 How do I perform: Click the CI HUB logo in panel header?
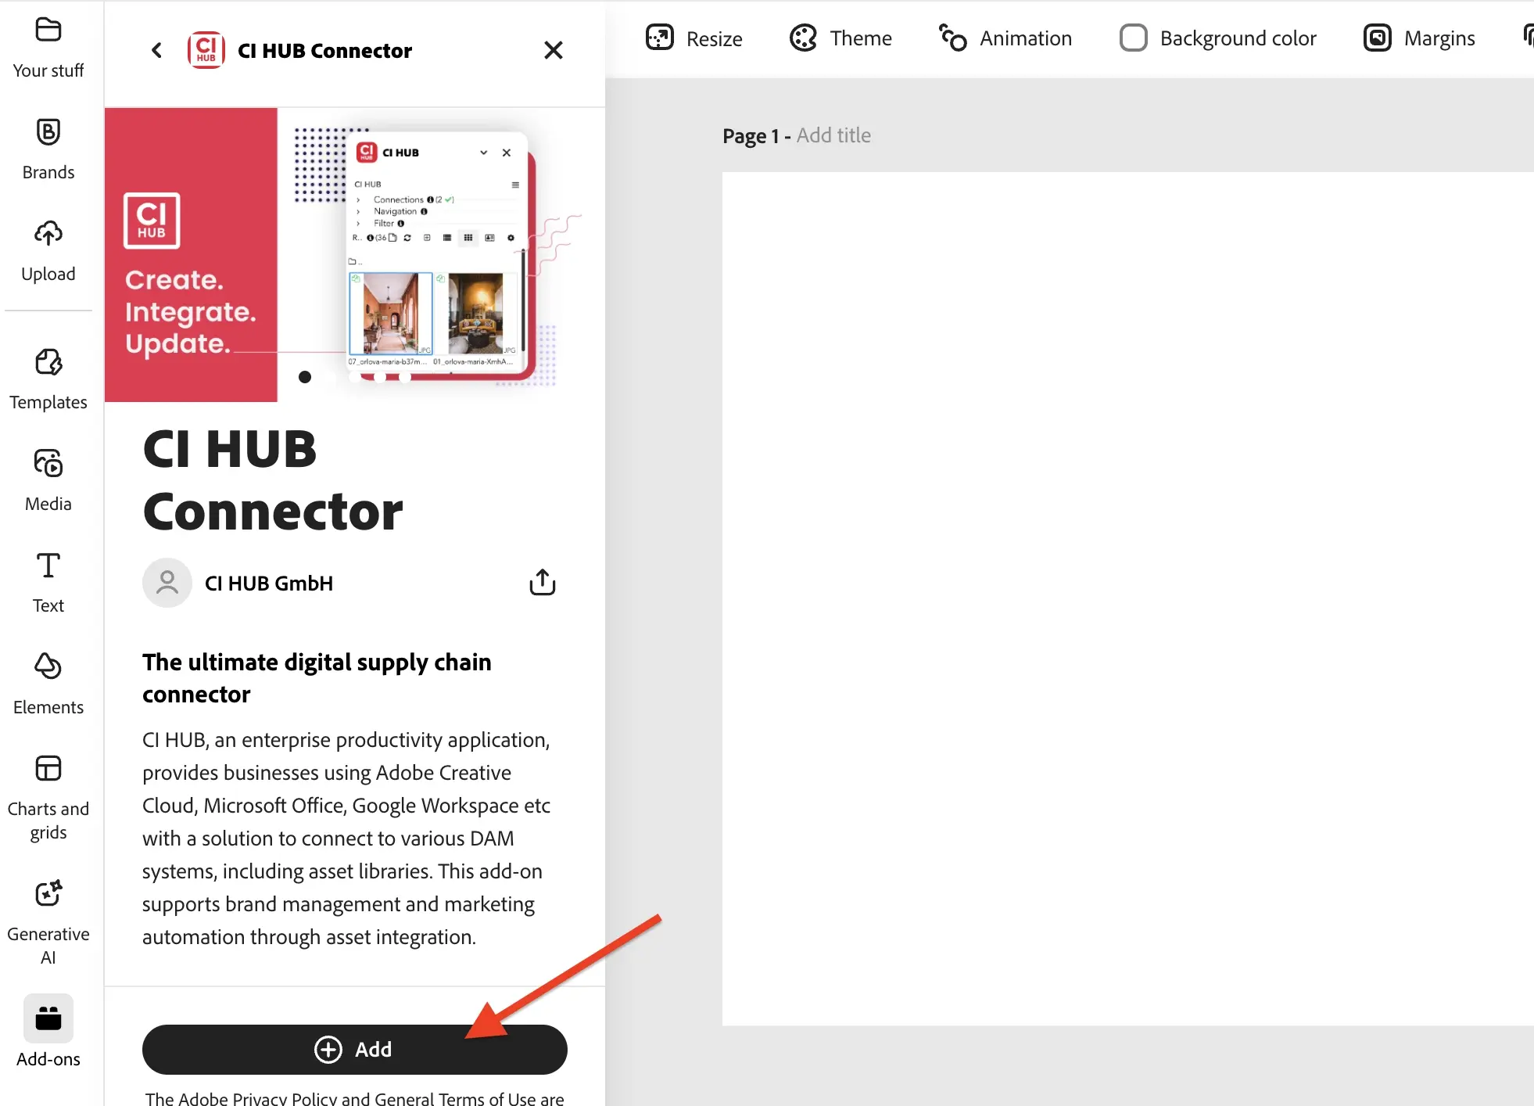(206, 51)
